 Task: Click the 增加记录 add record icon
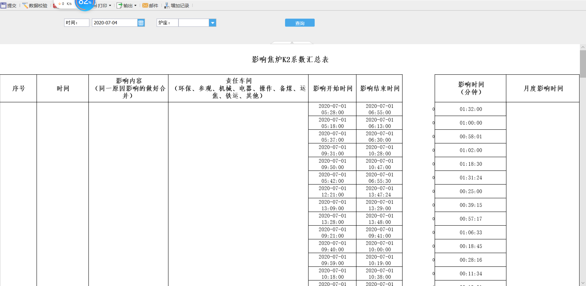point(167,5)
